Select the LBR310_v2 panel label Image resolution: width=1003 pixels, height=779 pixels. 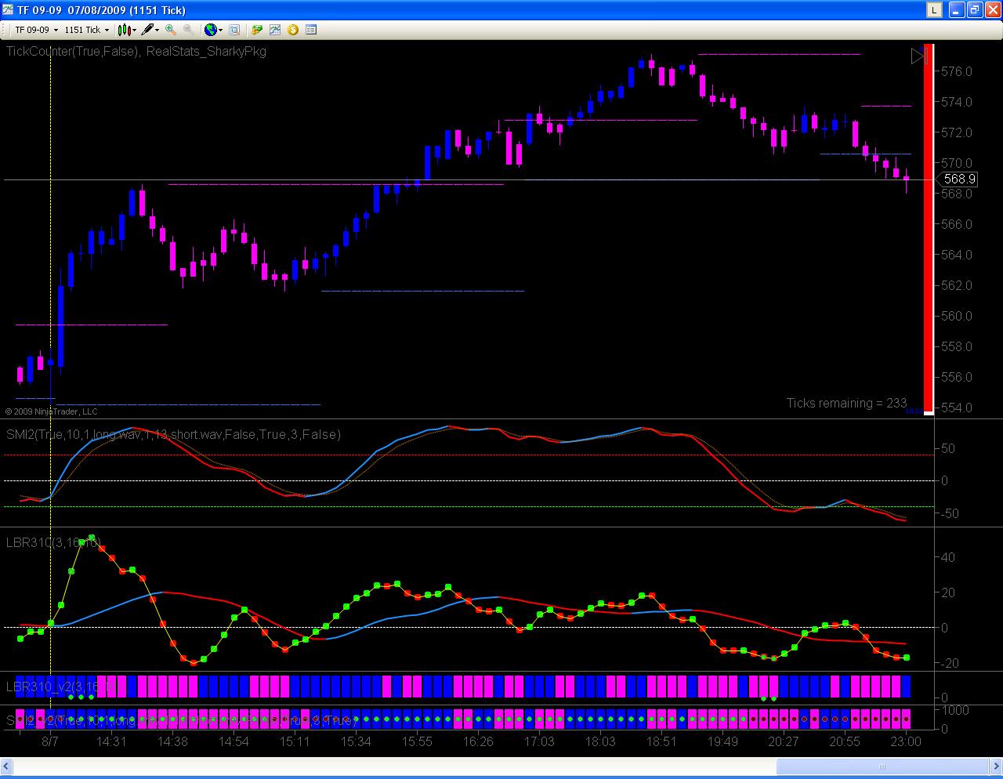click(60, 687)
